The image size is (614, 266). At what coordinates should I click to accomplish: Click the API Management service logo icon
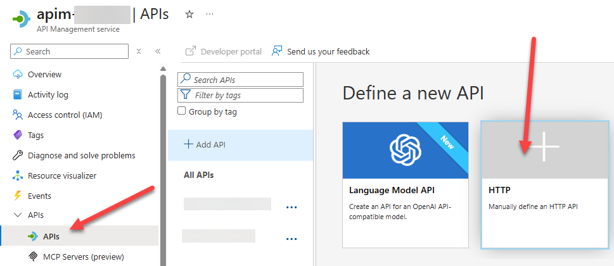pos(21,18)
